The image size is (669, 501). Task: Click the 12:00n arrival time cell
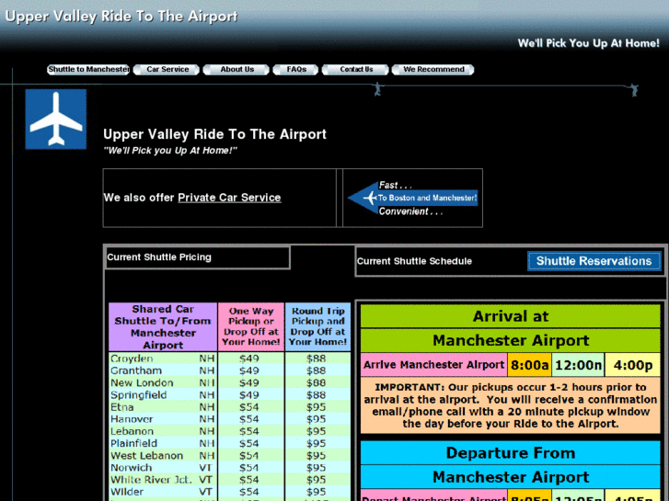(x=578, y=365)
